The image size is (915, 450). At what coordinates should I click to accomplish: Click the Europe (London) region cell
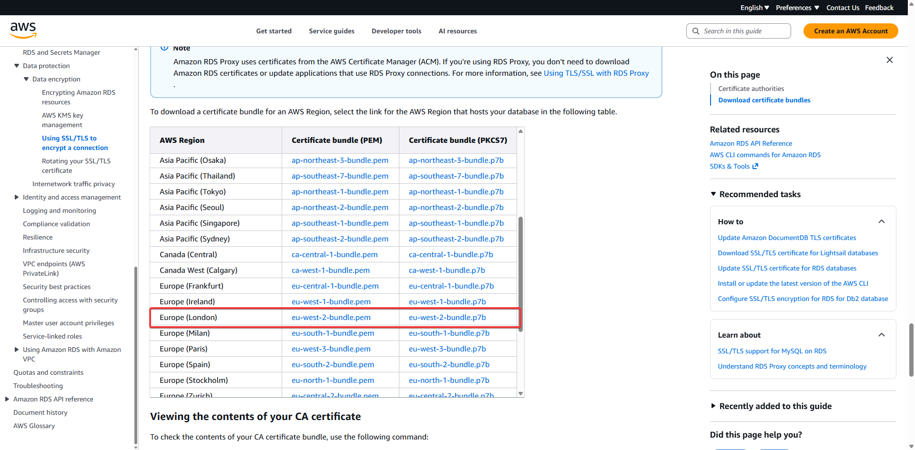pos(216,318)
